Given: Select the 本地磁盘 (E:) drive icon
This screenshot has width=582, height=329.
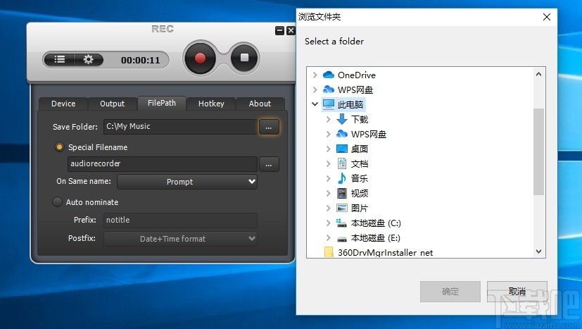Looking at the screenshot, I should pos(342,238).
